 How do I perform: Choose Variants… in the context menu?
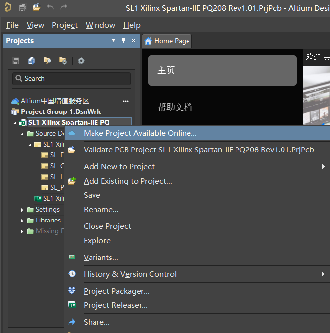[197, 258]
